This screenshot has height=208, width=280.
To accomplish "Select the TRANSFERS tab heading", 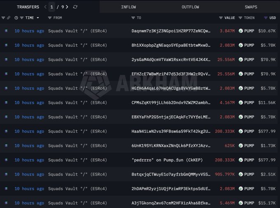I will [x=28, y=7].
